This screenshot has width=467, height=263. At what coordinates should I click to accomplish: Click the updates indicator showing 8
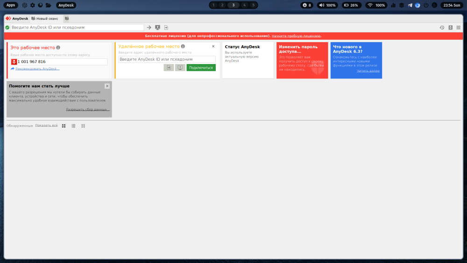(x=307, y=5)
